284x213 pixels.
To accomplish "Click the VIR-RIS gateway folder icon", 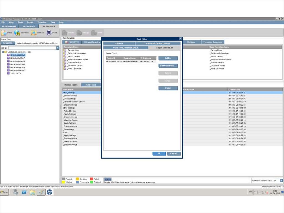I will (x=6, y=52).
